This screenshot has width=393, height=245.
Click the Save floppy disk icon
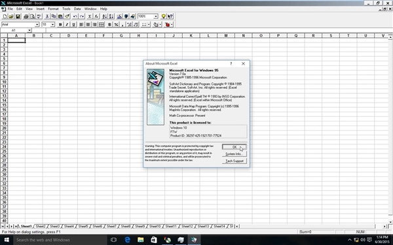click(x=18, y=16)
